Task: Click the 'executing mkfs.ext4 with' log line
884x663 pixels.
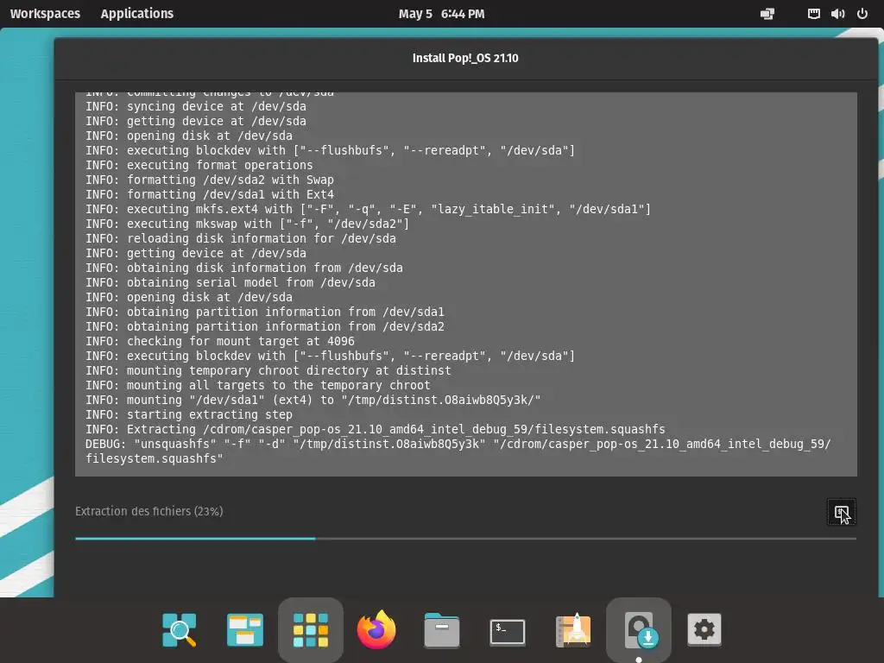Action: pyautogui.click(x=368, y=209)
